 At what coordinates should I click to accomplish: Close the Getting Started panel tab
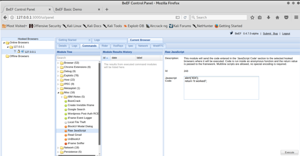pyautogui.click(x=89, y=40)
